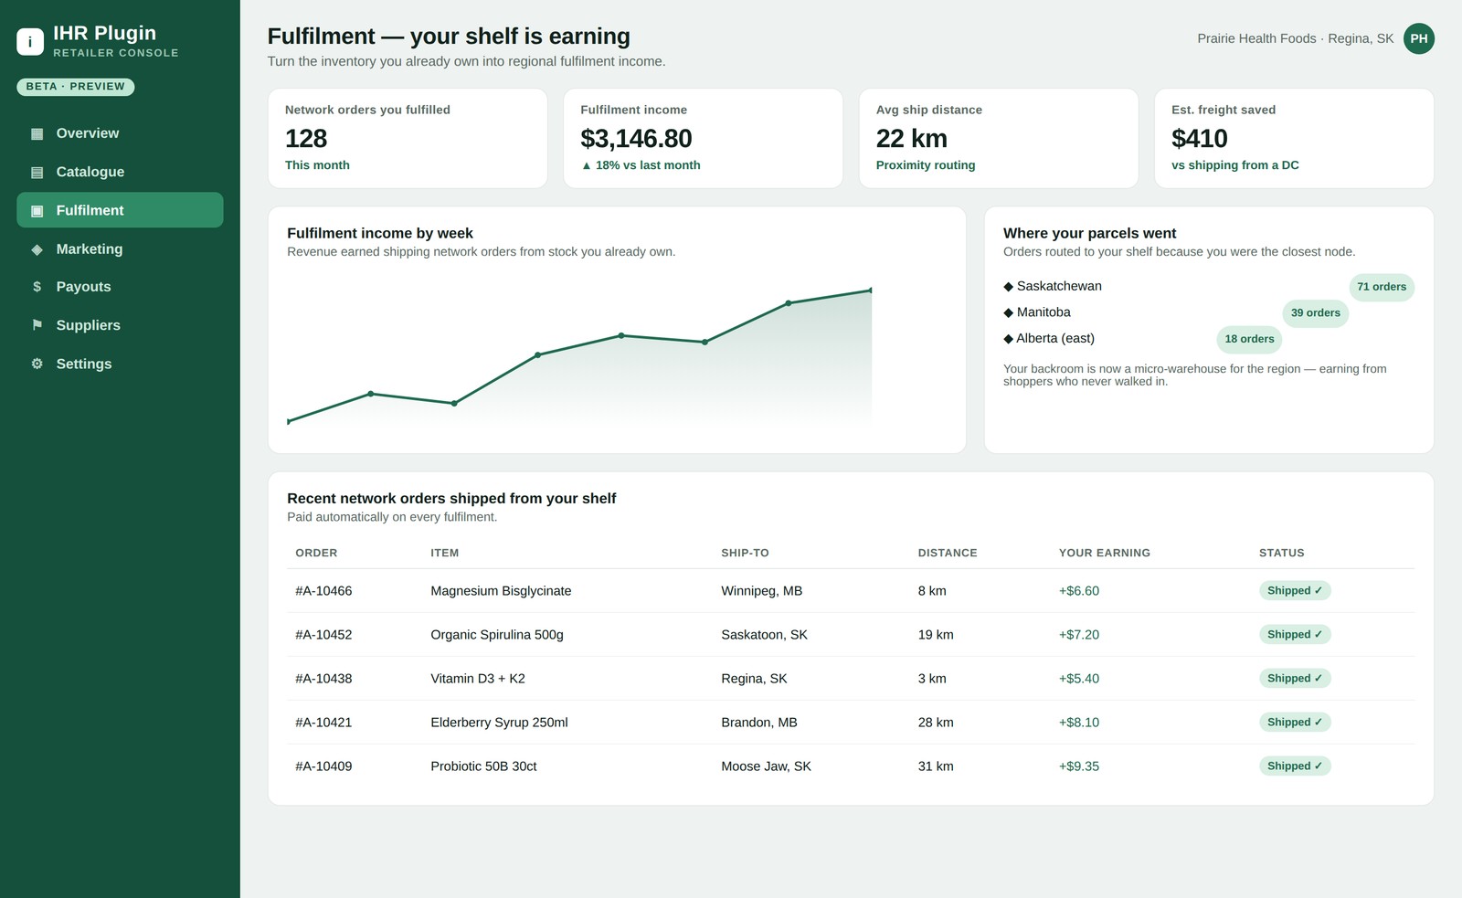Click the Probiotic 50B 30ct item cell
Viewport: 1462px width, 898px height.
[483, 766]
